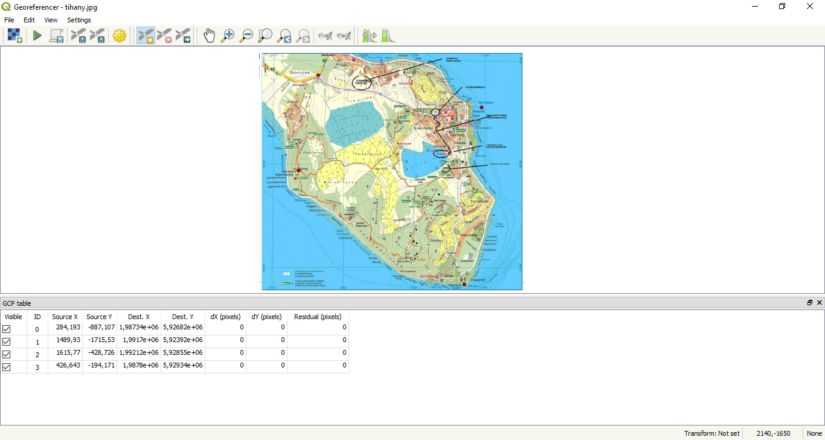Click Zoom Last icon
This screenshot has width=825, height=440.
tap(284, 36)
